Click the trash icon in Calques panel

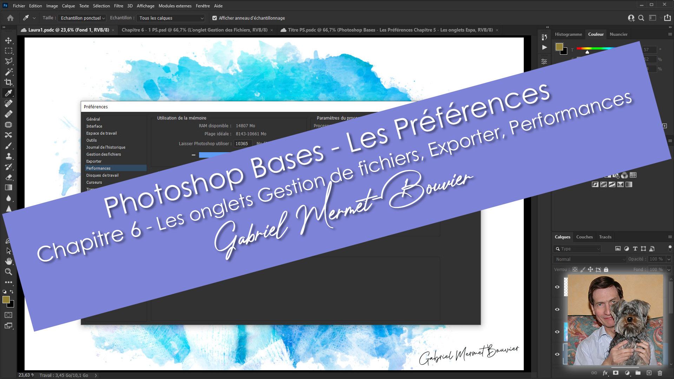(660, 373)
